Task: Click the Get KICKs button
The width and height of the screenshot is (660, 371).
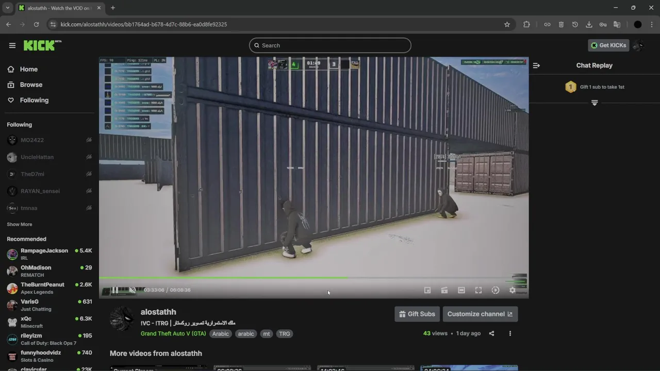Action: (x=608, y=45)
